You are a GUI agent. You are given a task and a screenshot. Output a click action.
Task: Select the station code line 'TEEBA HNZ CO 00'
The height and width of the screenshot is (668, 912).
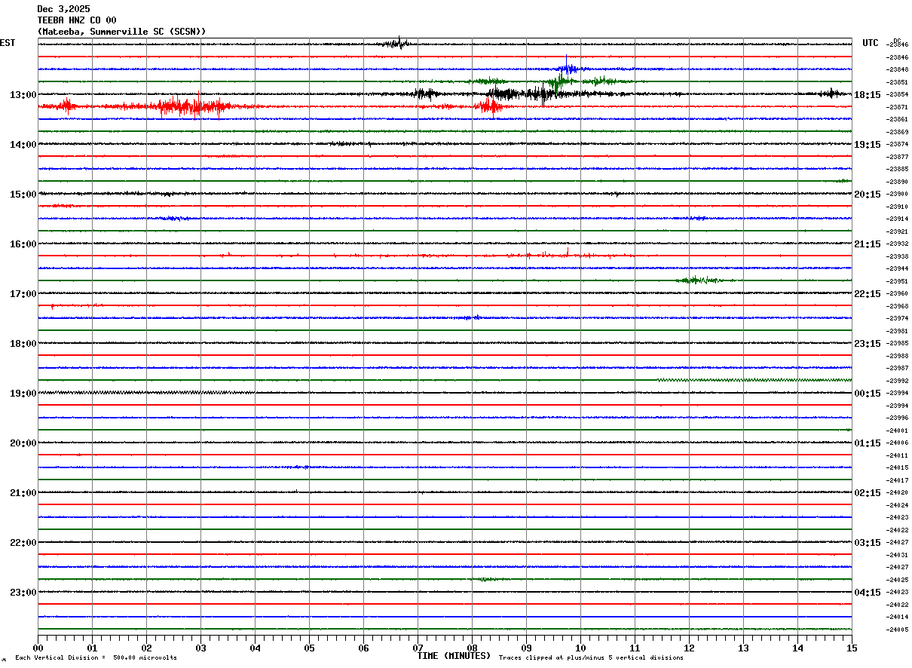tap(77, 20)
